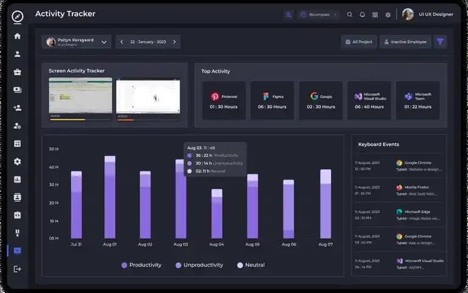This screenshot has height=293, width=468.
Task: Select the Microsoft Edge keyboard event text
Action: [x=417, y=212]
